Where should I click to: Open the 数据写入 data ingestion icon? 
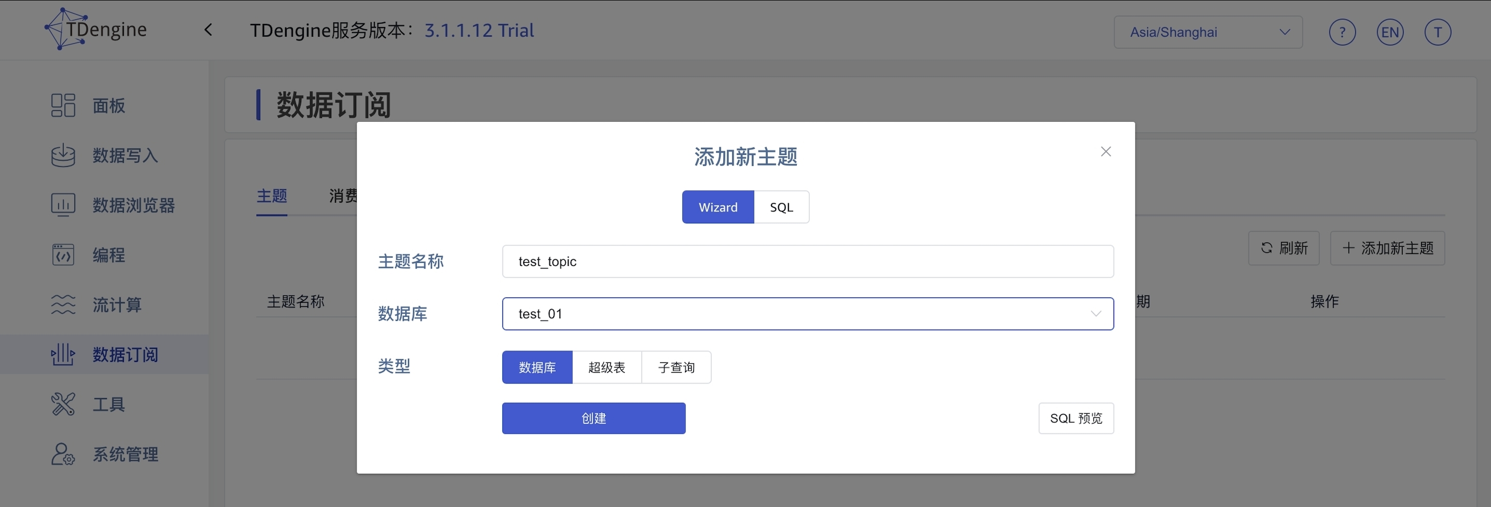click(x=63, y=155)
